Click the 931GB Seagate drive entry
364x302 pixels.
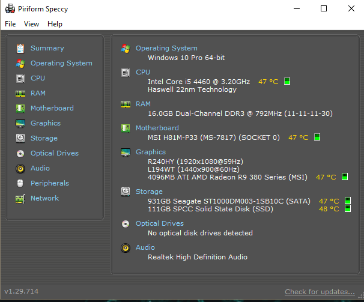pyautogui.click(x=229, y=201)
